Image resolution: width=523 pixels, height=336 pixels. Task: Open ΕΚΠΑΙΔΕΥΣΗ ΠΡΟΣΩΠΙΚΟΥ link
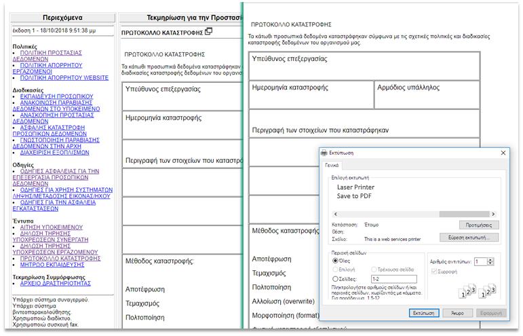(56, 96)
